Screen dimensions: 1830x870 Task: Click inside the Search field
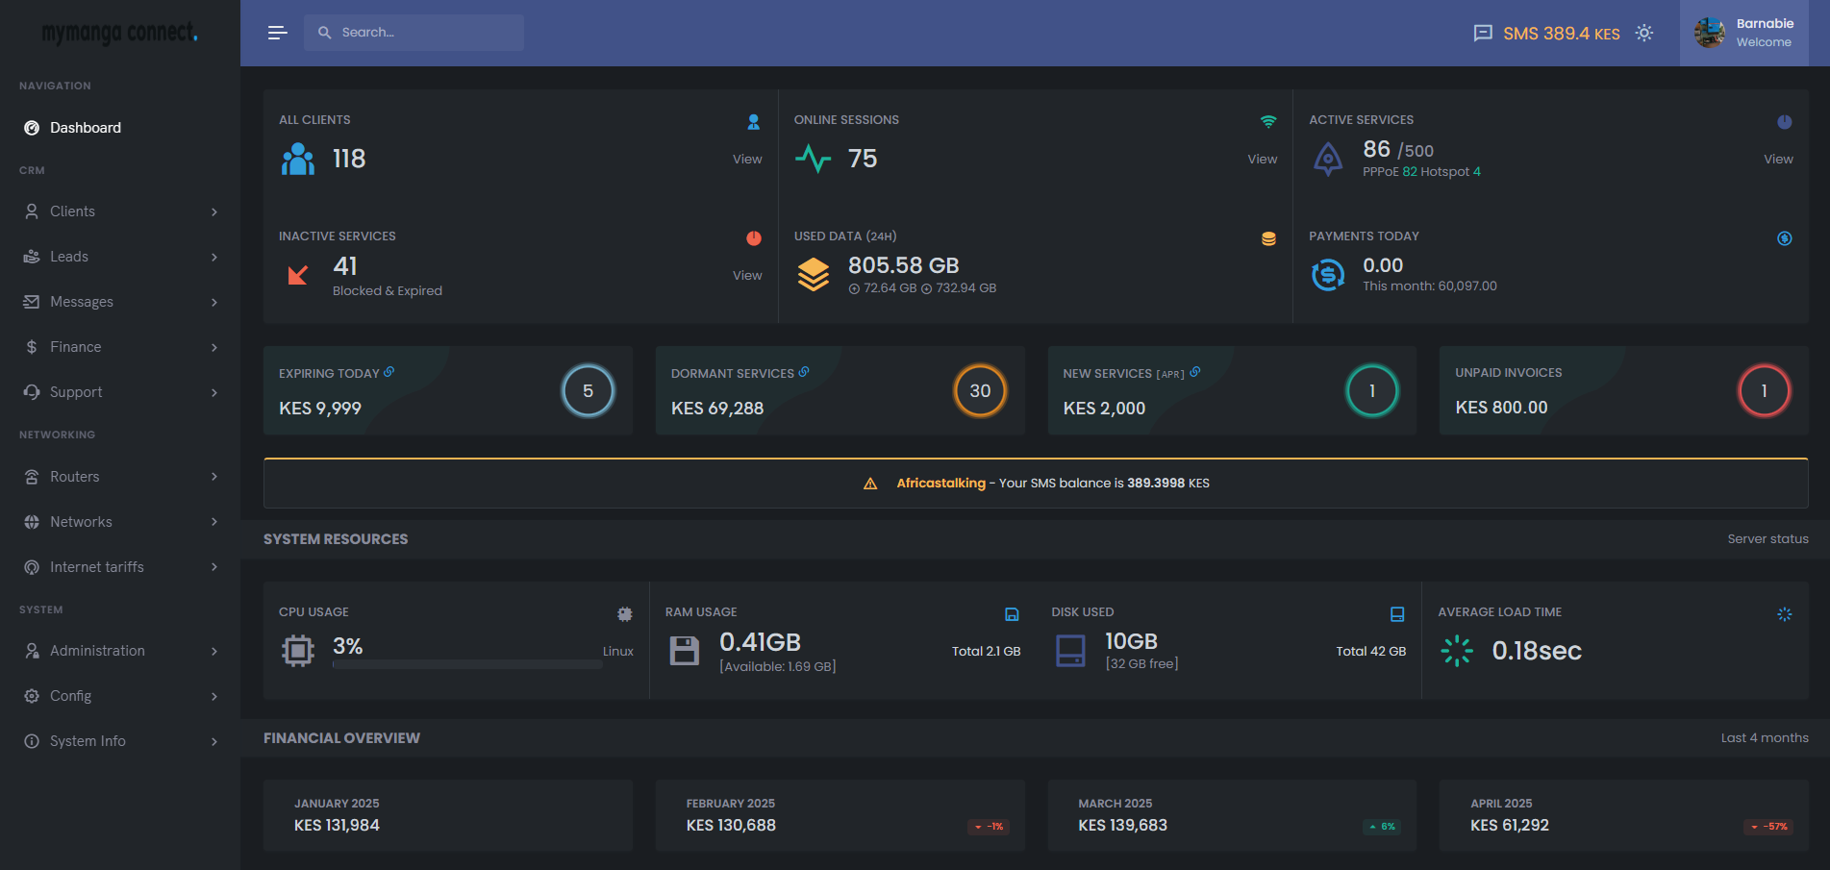[423, 33]
